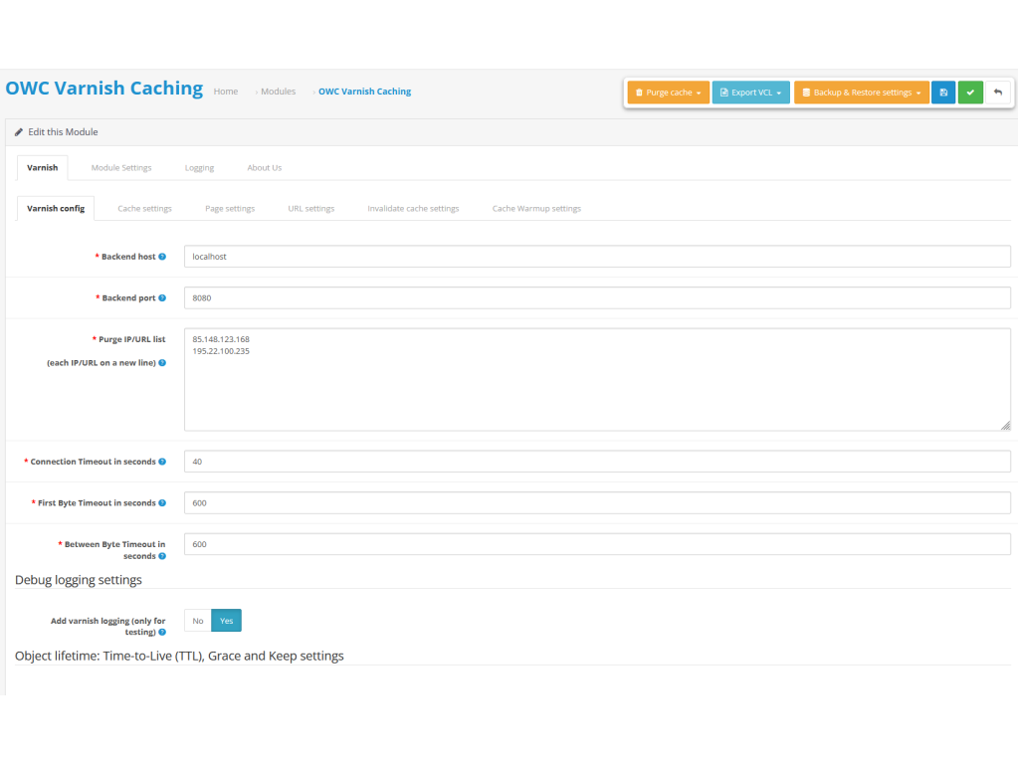Switch to the Module Settings tab
The width and height of the screenshot is (1019, 764).
[121, 168]
